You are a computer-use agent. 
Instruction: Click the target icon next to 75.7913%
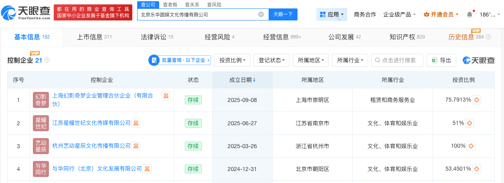[476, 100]
